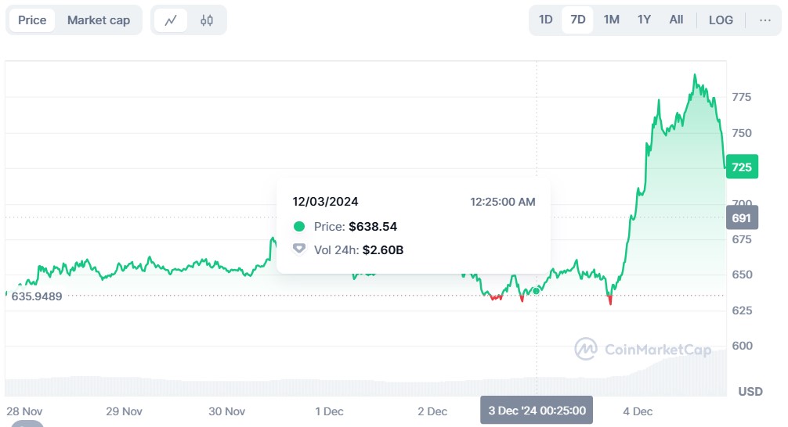
Task: Choose the 1M time range
Action: pyautogui.click(x=612, y=20)
